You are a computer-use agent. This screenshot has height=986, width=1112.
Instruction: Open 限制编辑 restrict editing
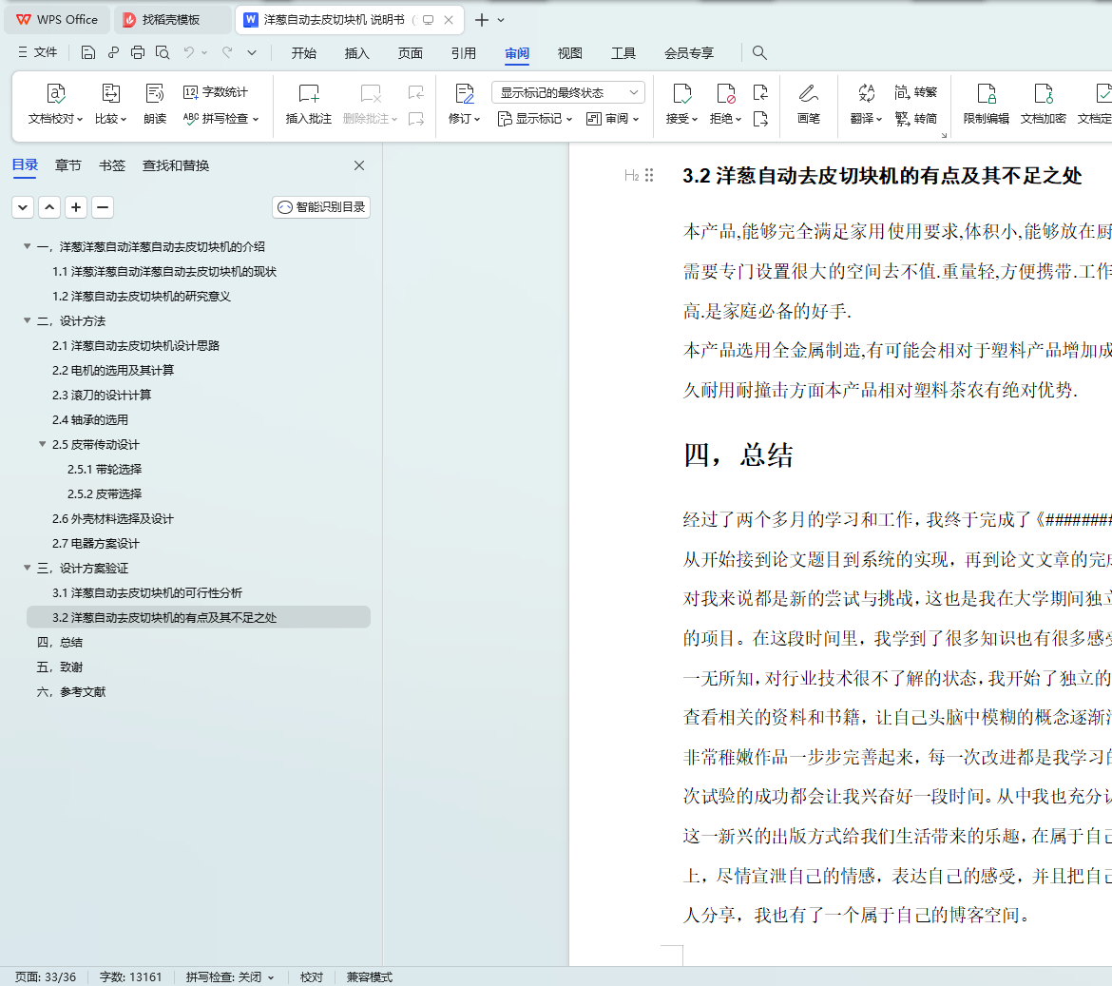coord(986,104)
